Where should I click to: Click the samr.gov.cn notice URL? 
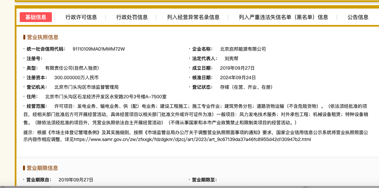click(x=192, y=139)
